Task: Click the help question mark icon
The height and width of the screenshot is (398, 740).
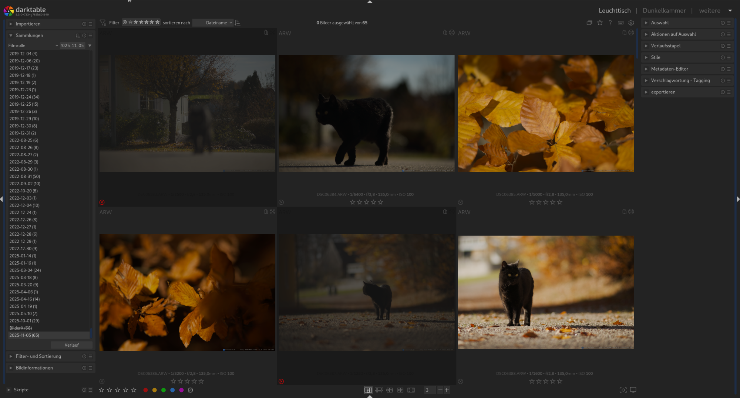Action: [610, 23]
